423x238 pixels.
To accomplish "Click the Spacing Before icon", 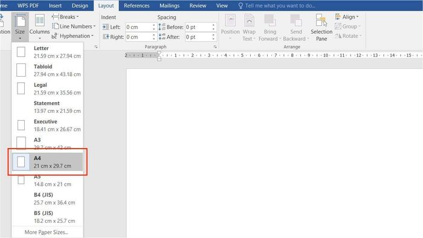I will click(x=162, y=27).
